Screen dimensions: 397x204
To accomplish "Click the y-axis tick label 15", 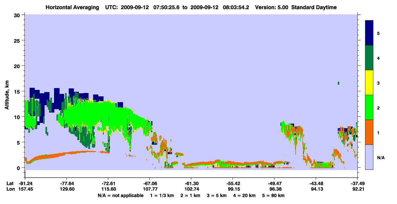I will tap(17, 91).
